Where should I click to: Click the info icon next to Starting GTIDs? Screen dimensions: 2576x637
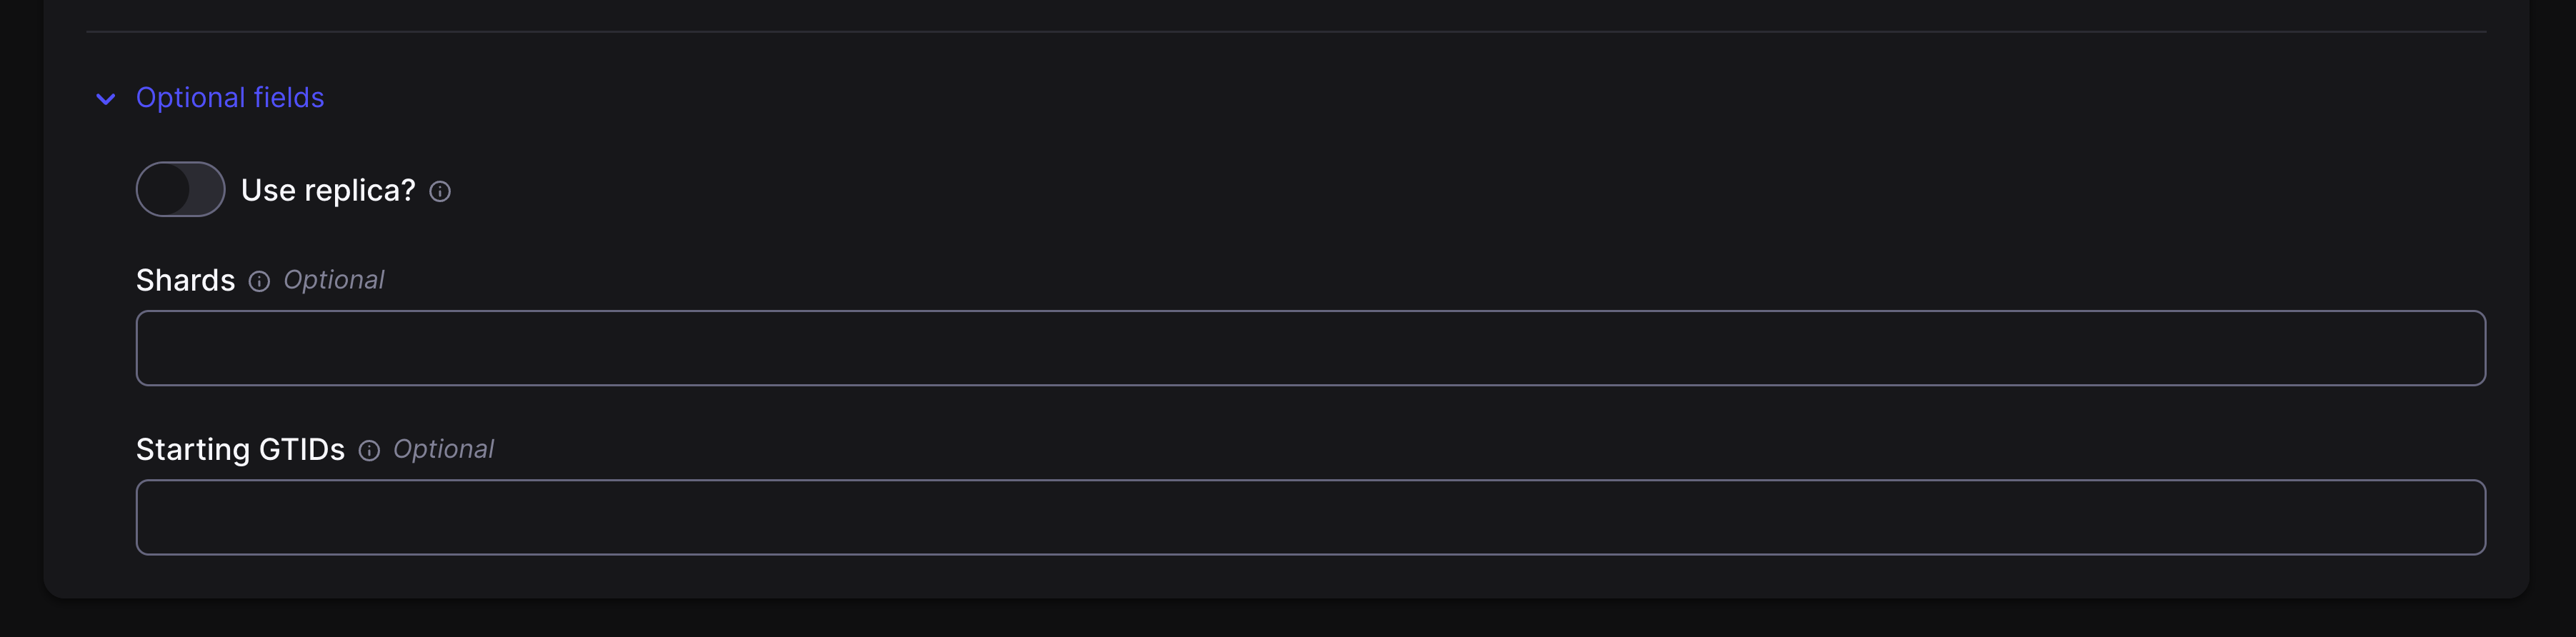pos(369,451)
